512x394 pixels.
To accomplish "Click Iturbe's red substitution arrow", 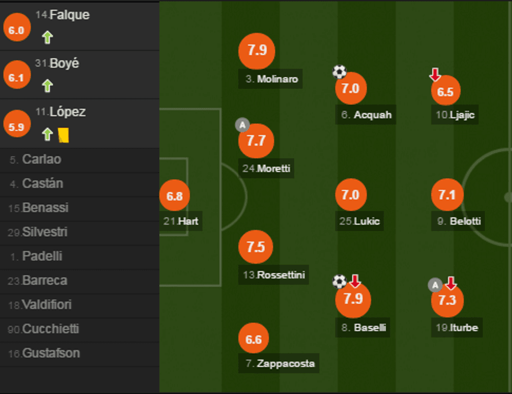I will coord(450,283).
